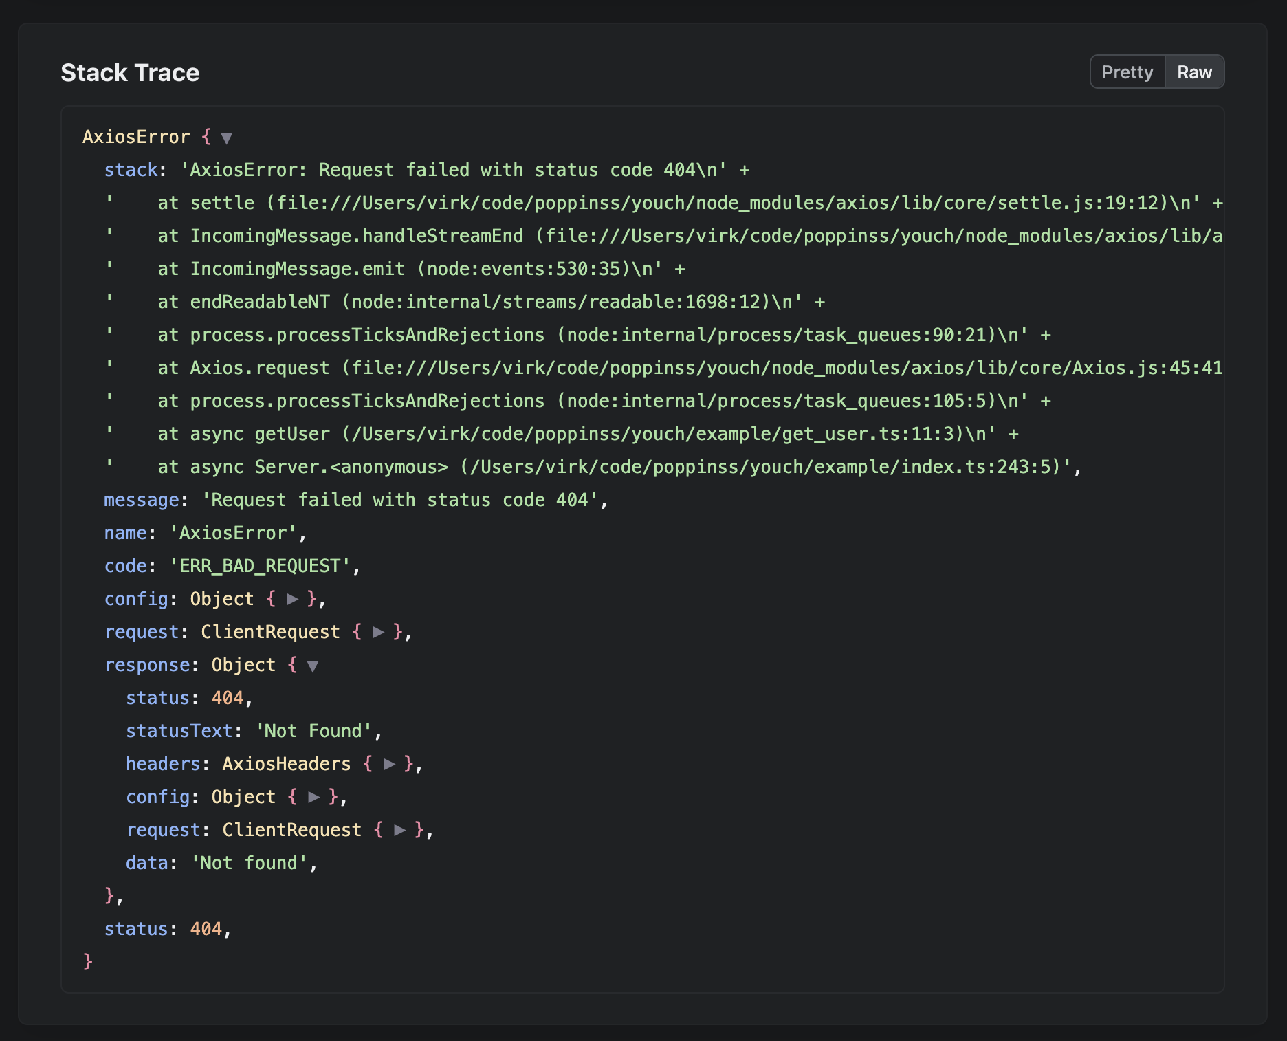Click the 'name' property key

pyautogui.click(x=125, y=533)
